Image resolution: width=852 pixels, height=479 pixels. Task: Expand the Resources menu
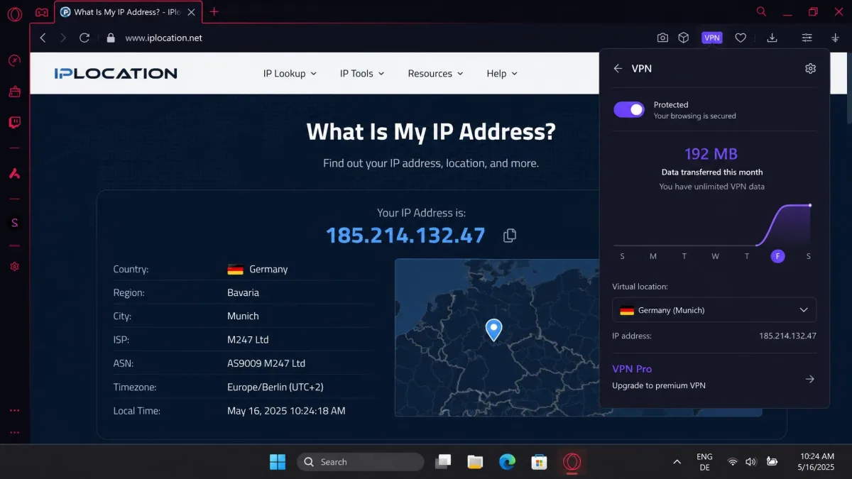point(435,73)
